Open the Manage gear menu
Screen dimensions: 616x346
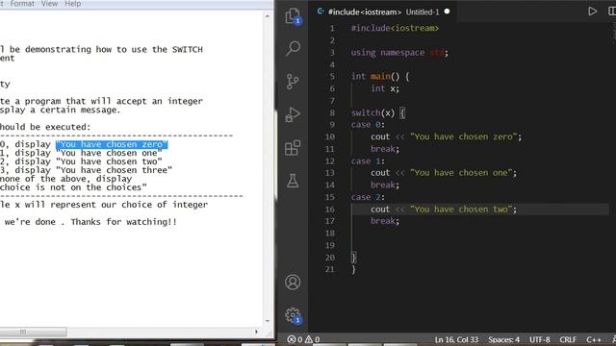(293, 315)
